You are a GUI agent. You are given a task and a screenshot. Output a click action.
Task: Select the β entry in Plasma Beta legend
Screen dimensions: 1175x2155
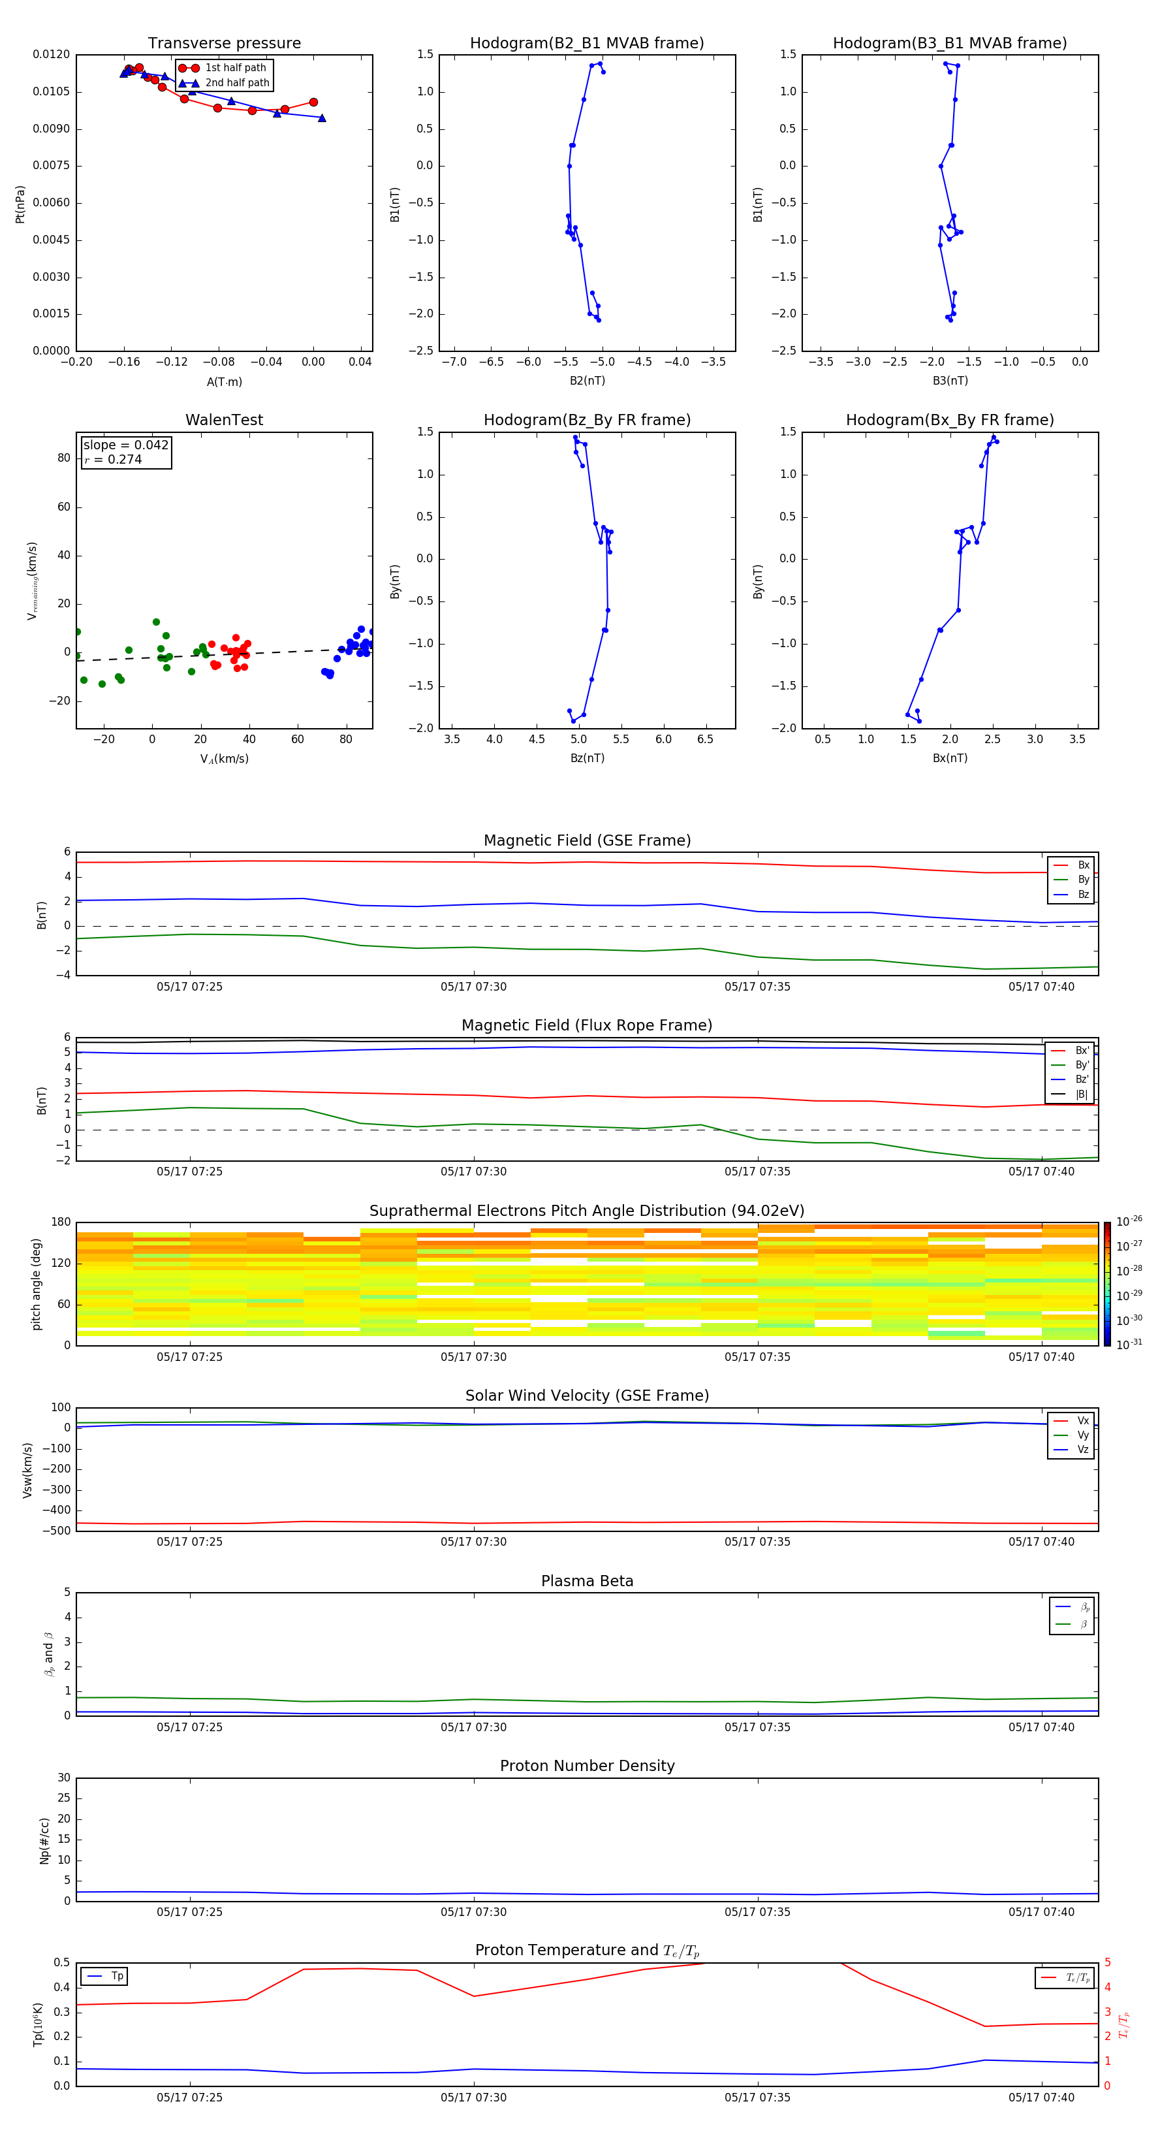[x=1072, y=1624]
